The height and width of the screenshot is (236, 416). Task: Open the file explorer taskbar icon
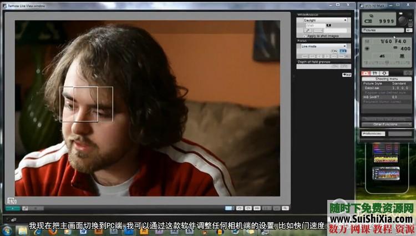point(22,229)
